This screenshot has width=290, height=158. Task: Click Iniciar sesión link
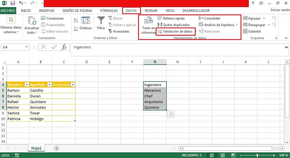coord(280,10)
